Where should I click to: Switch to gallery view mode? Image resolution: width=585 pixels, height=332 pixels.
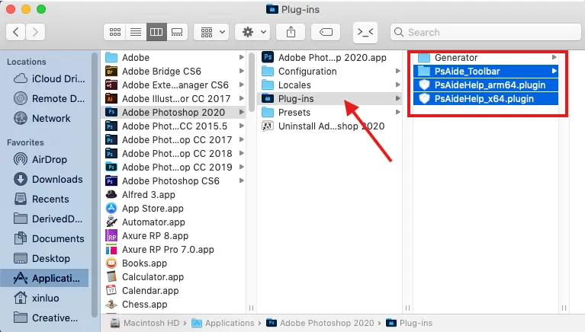coord(177,32)
